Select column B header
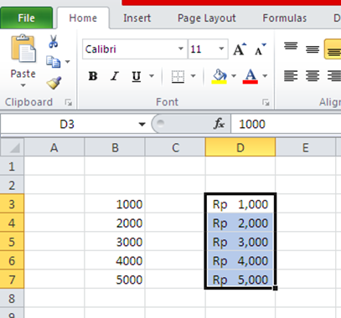 click(115, 147)
